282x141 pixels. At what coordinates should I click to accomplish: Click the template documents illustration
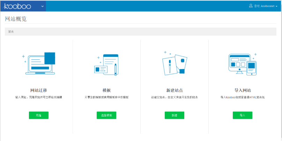[106, 65]
